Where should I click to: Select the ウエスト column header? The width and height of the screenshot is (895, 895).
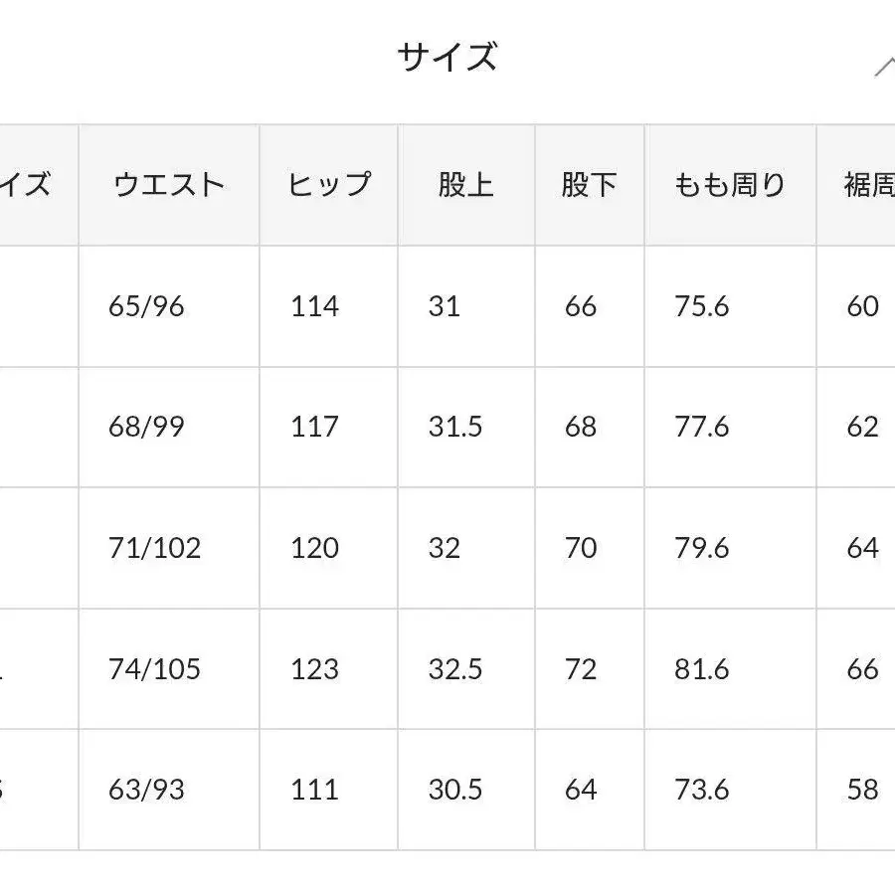pyautogui.click(x=169, y=185)
